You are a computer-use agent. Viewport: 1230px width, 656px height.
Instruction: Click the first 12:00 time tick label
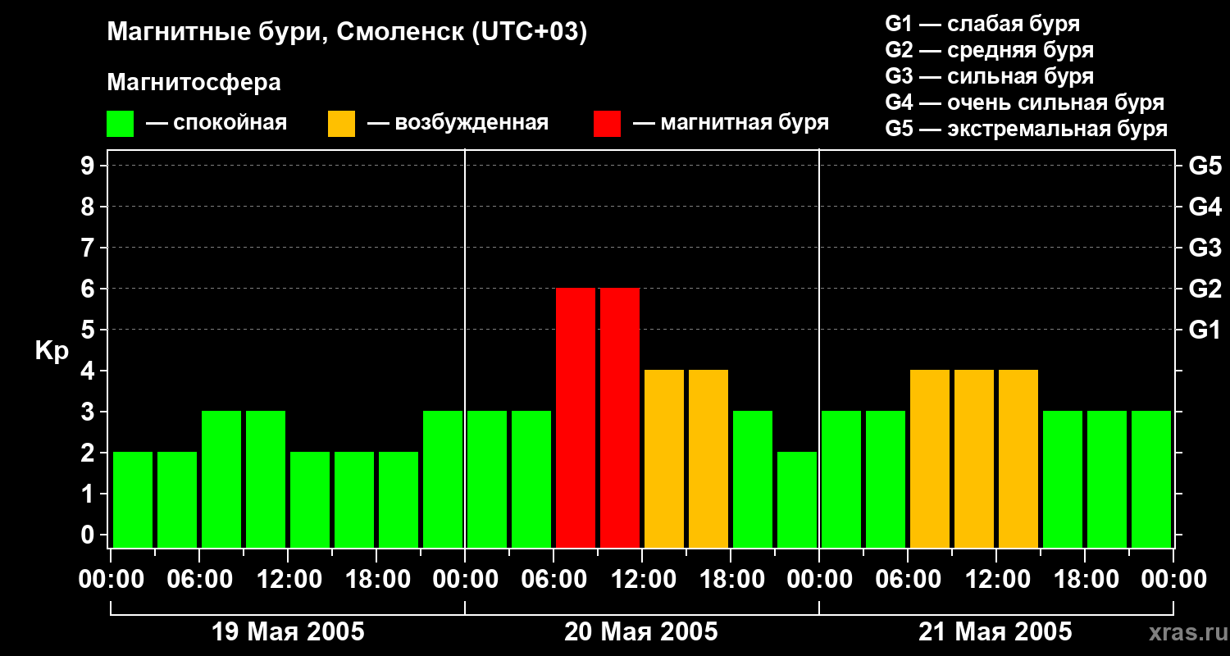pos(288,580)
